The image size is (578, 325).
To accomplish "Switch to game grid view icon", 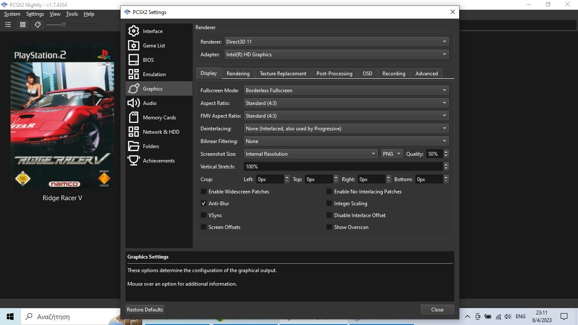I will 23,25.
